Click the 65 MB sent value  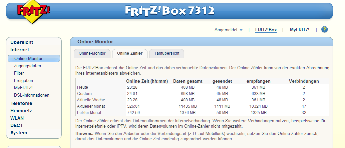tap(222, 94)
